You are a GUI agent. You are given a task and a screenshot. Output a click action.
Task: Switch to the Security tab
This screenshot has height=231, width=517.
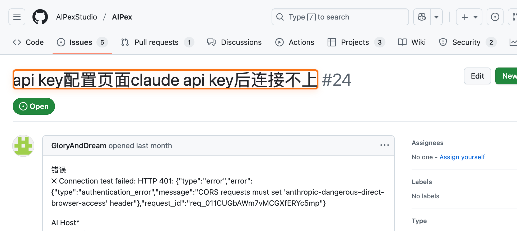468,42
